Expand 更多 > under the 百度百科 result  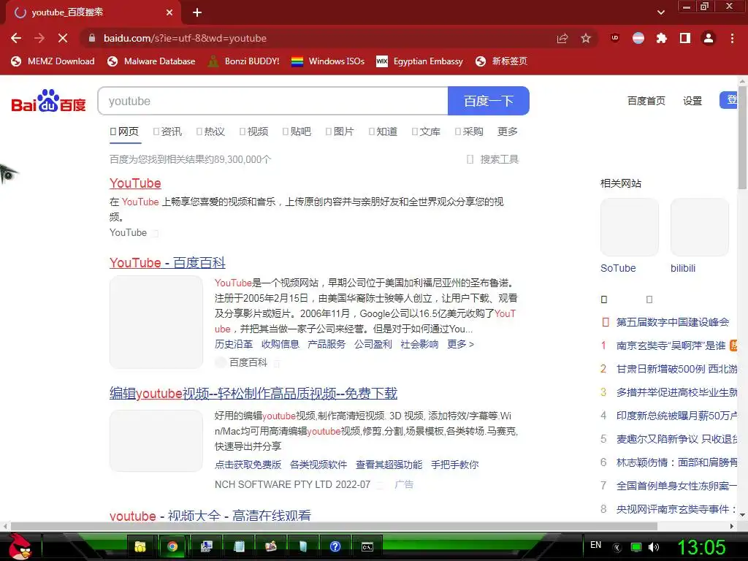coord(461,344)
